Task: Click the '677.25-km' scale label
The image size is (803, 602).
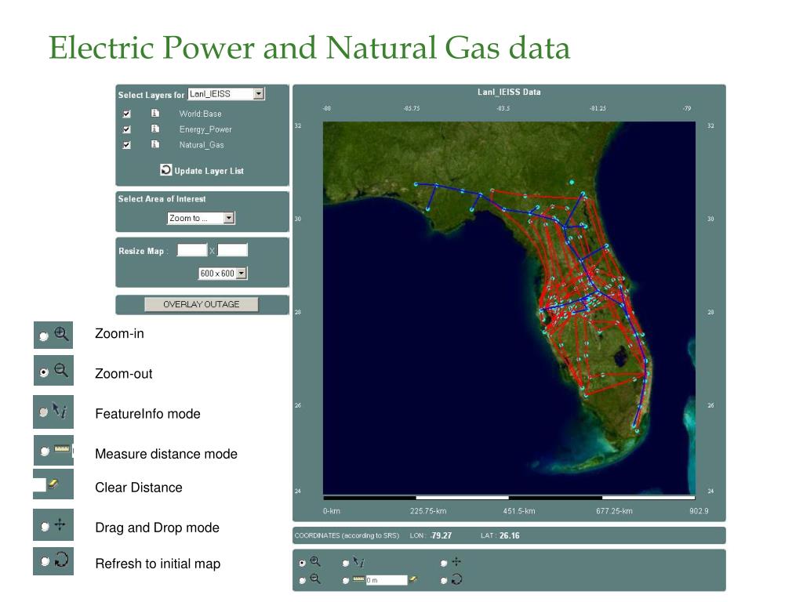Action: (x=614, y=511)
